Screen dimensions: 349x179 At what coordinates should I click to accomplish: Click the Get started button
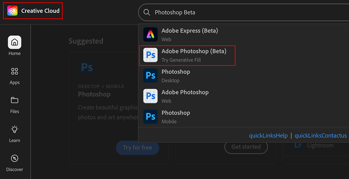pos(246,147)
